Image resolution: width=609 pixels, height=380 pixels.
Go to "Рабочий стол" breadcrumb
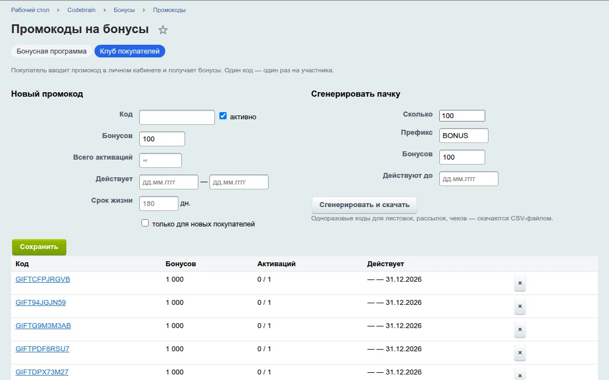click(30, 10)
